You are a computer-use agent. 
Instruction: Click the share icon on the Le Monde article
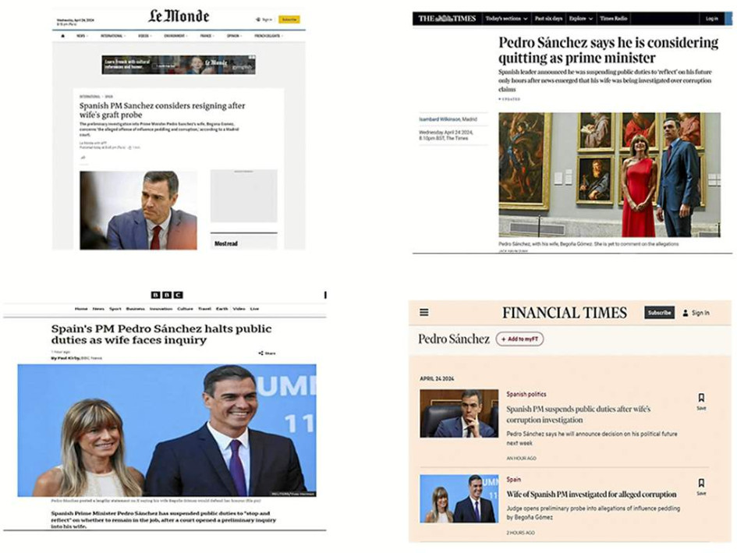[x=83, y=157]
